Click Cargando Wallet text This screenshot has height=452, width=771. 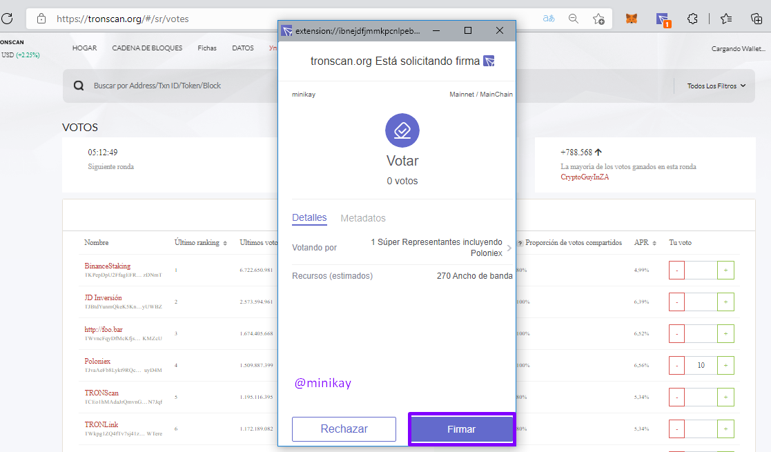tap(738, 49)
